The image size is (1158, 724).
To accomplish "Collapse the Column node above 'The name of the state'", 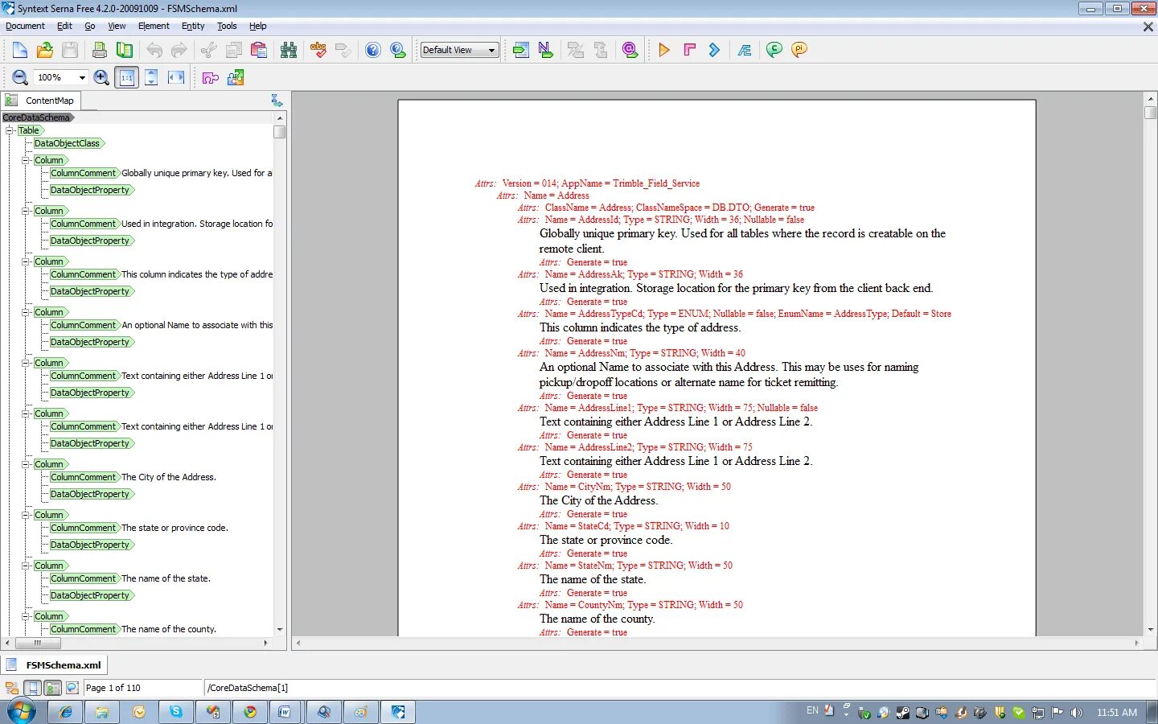I will pyautogui.click(x=25, y=566).
